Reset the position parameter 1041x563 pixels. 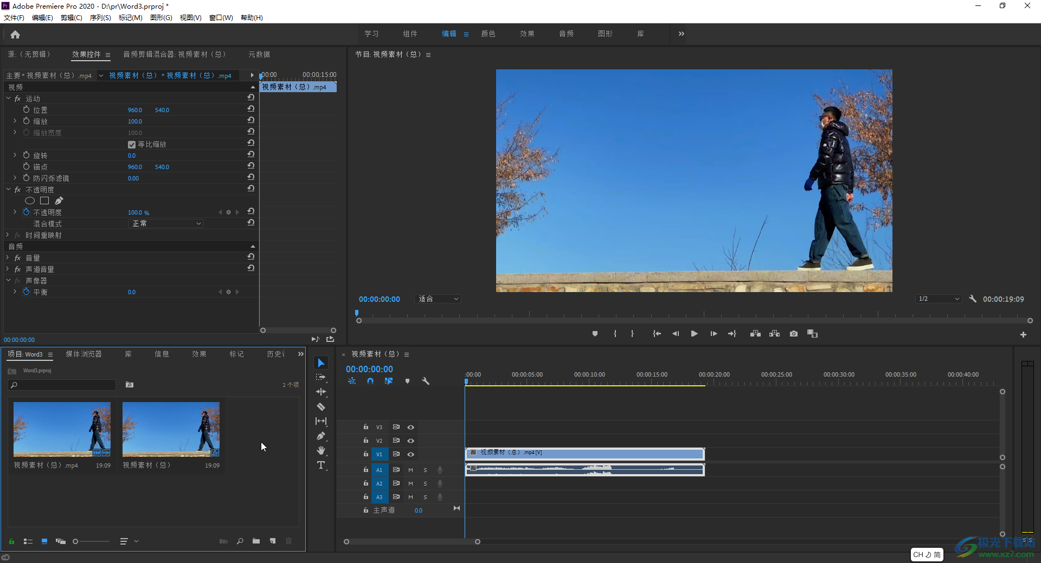pyautogui.click(x=251, y=109)
